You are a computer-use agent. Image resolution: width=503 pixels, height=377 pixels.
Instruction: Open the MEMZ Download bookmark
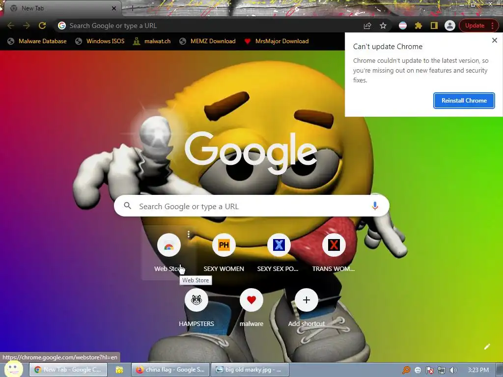[x=208, y=41]
